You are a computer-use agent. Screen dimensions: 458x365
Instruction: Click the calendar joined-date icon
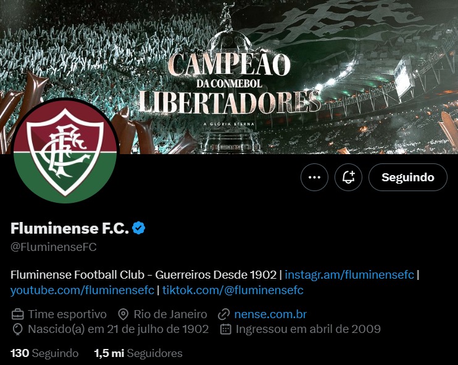(225, 329)
